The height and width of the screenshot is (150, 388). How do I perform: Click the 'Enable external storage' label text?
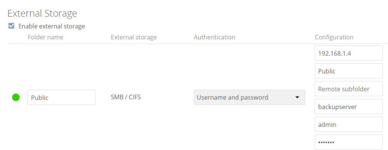pos(52,26)
